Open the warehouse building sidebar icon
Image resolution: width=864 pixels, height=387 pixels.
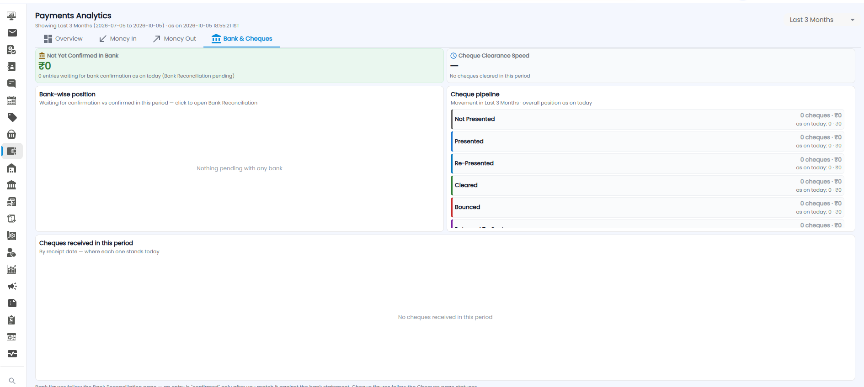coord(12,168)
